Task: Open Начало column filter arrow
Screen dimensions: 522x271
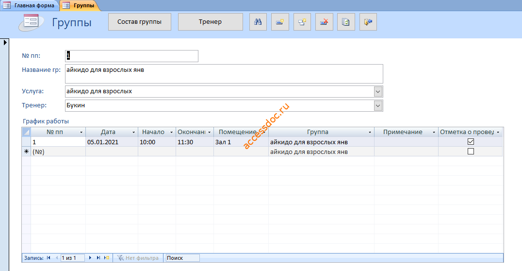Action: [172, 132]
